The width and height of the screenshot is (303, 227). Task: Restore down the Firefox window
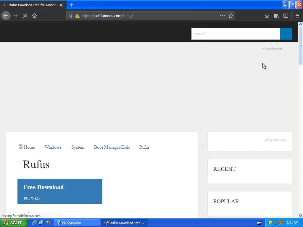point(292,5)
